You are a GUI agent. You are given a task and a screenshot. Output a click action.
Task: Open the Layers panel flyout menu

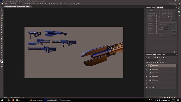(176, 55)
